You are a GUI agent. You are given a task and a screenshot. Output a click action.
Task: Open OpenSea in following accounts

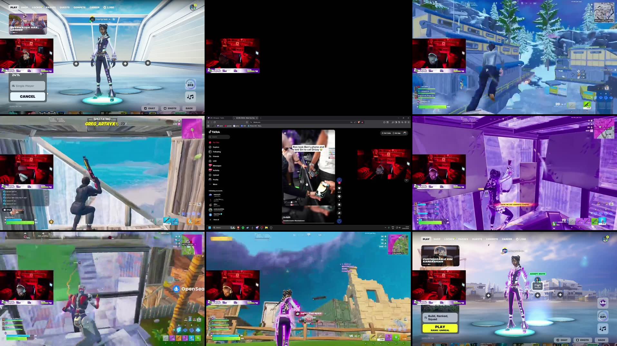click(216, 214)
